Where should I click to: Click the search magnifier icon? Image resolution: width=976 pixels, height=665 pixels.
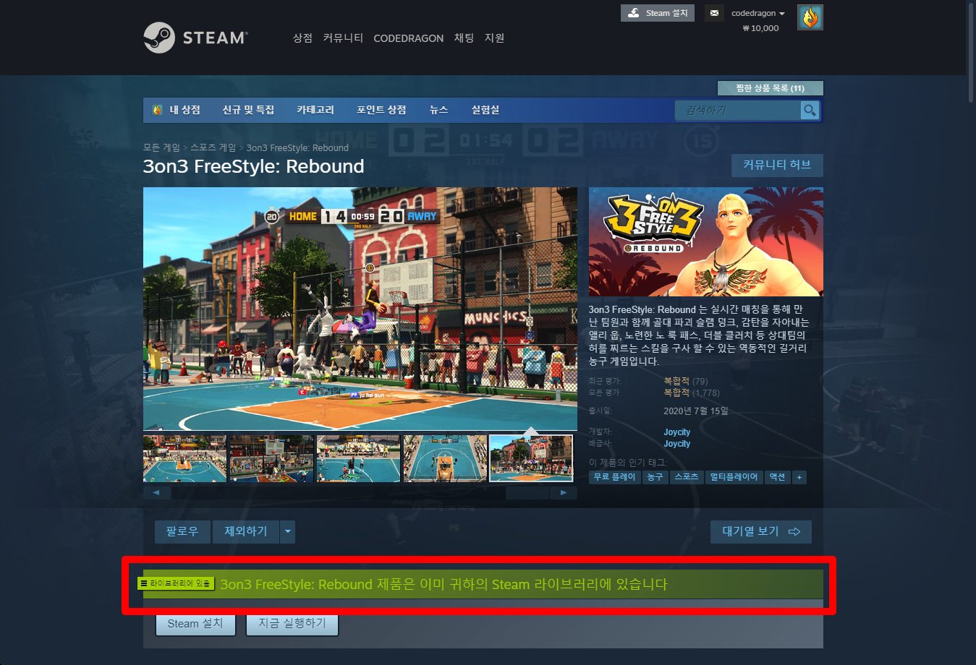pyautogui.click(x=810, y=110)
